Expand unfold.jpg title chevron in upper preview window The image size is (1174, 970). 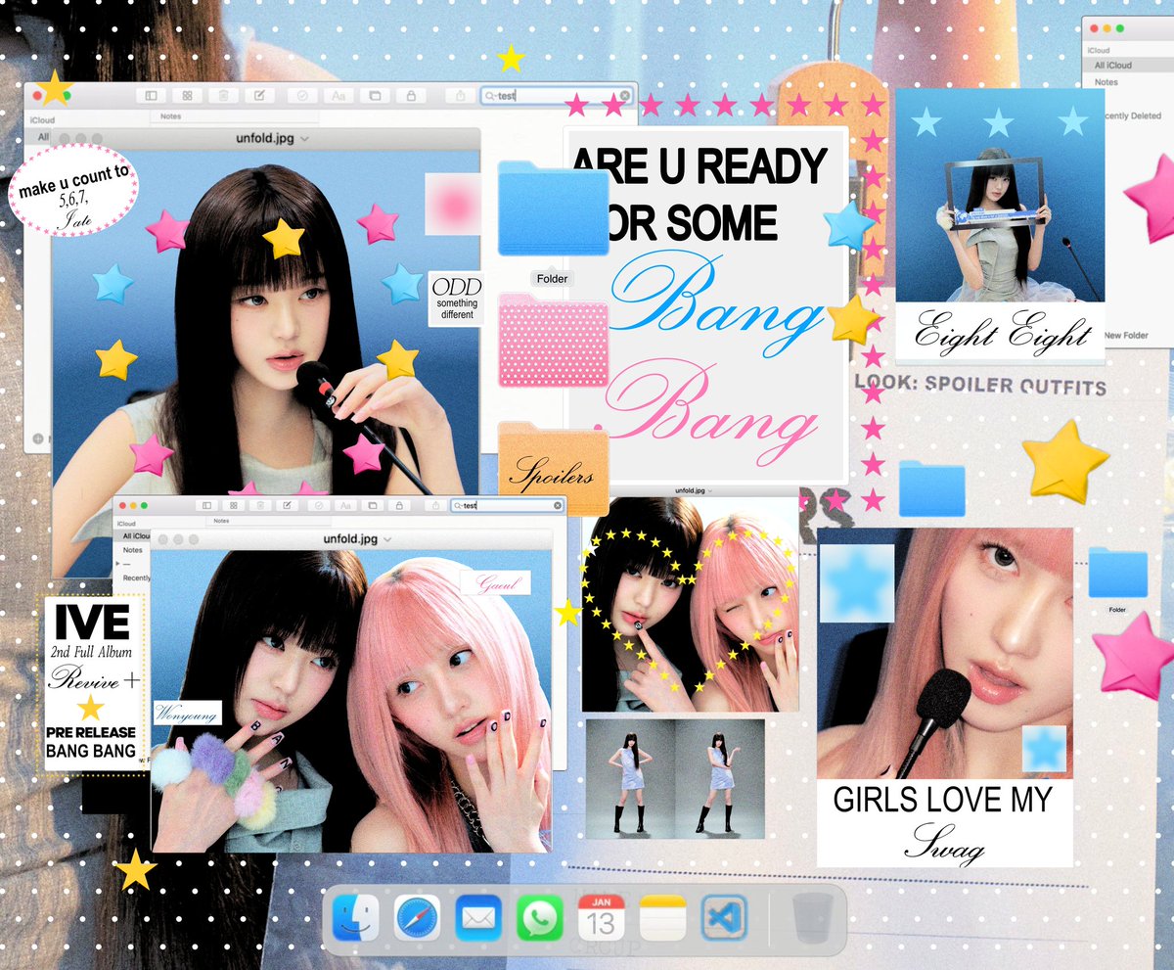click(x=304, y=139)
